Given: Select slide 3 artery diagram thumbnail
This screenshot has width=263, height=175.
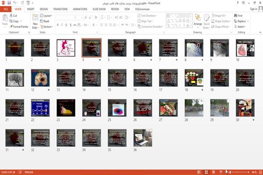Looking at the screenshot, I should pyautogui.click(x=66, y=48).
